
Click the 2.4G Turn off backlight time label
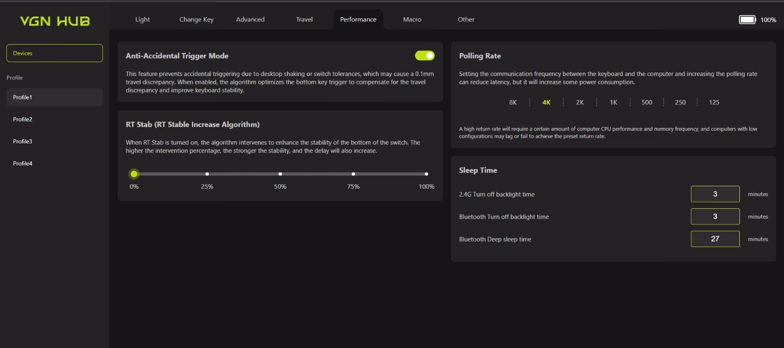(x=497, y=195)
